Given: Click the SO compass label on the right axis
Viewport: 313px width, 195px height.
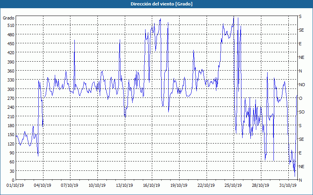Looking at the screenshot, I should click(x=302, y=112).
